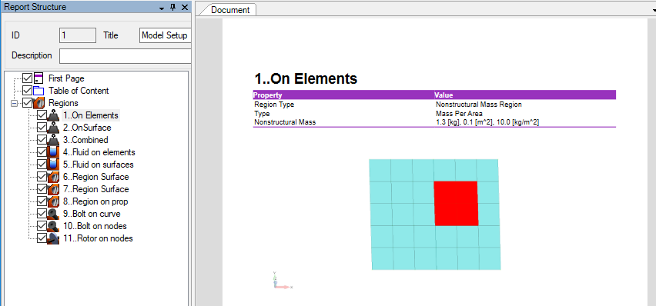The image size is (656, 306).
Task: Click the Table of Content folder icon
Action: tap(39, 91)
